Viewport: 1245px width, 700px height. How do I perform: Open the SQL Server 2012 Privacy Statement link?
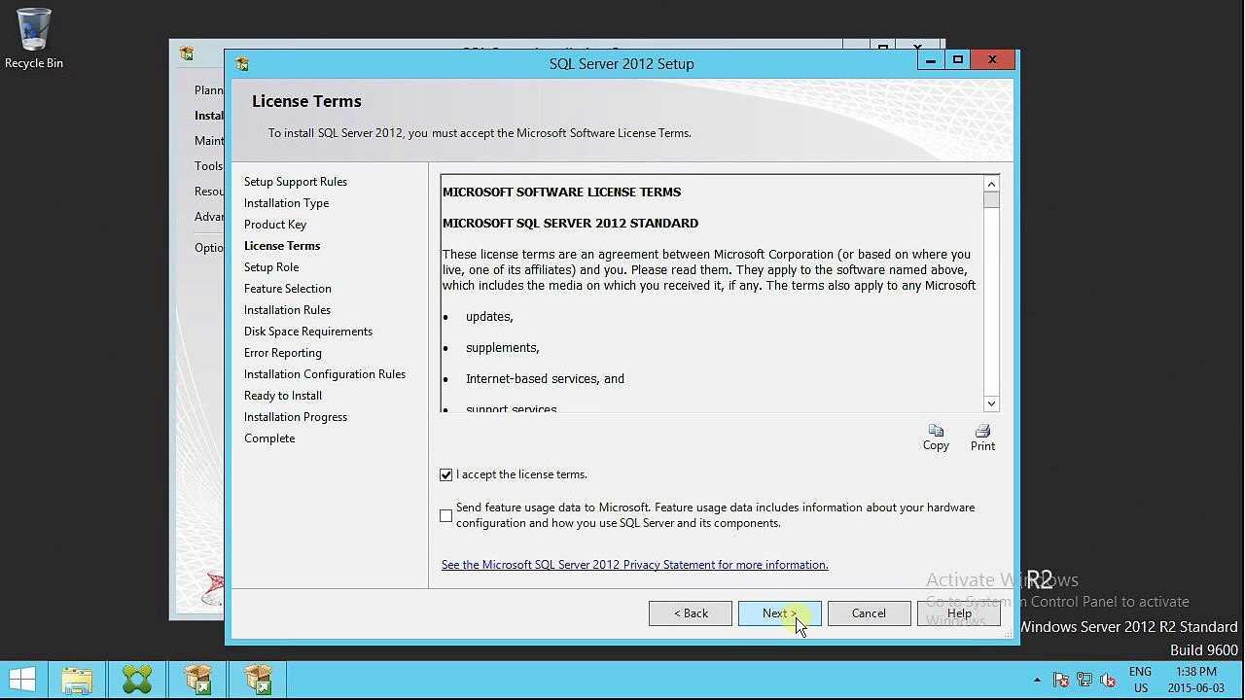pyautogui.click(x=635, y=565)
